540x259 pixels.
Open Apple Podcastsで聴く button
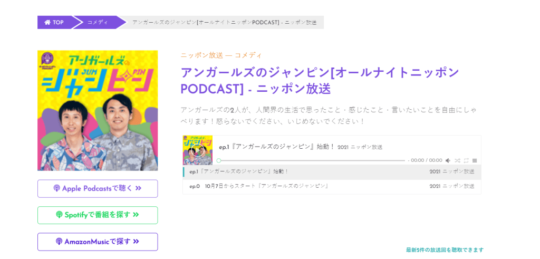(x=98, y=188)
